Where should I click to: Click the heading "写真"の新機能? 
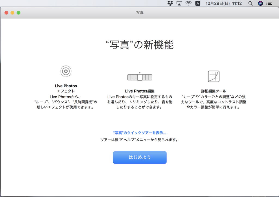(140, 45)
